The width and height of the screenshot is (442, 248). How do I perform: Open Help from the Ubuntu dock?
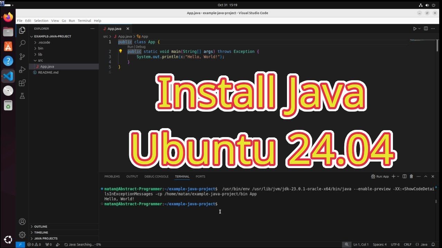(x=8, y=61)
